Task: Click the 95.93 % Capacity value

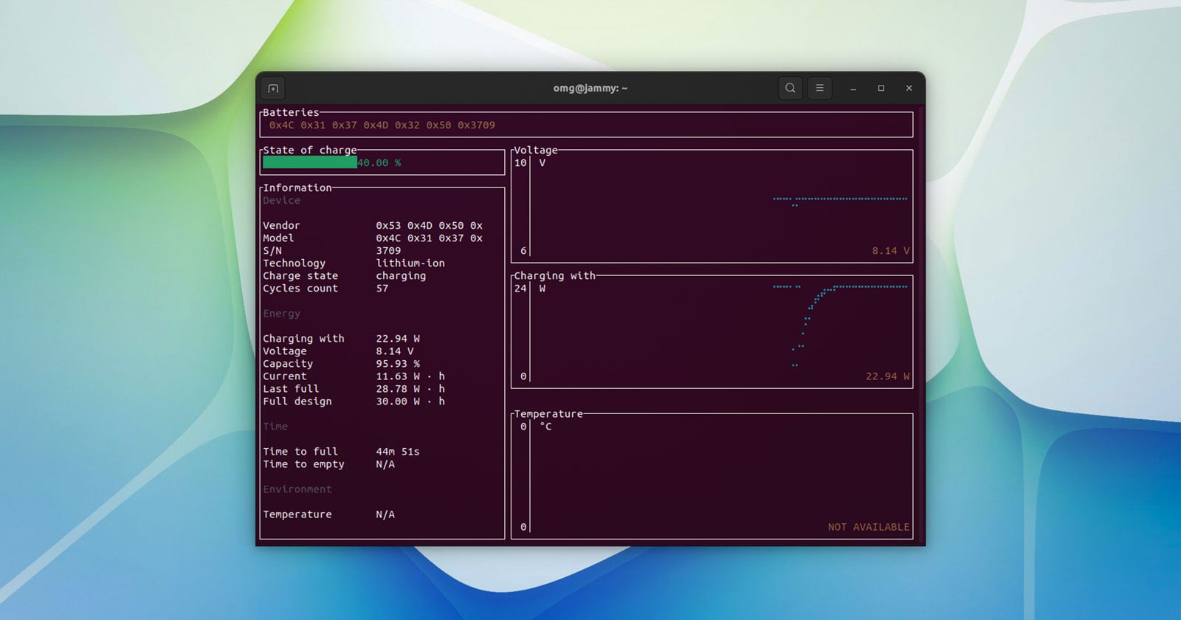Action: point(397,364)
